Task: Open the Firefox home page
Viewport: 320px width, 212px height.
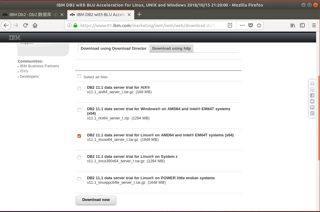Action: pyautogui.click(x=35, y=25)
